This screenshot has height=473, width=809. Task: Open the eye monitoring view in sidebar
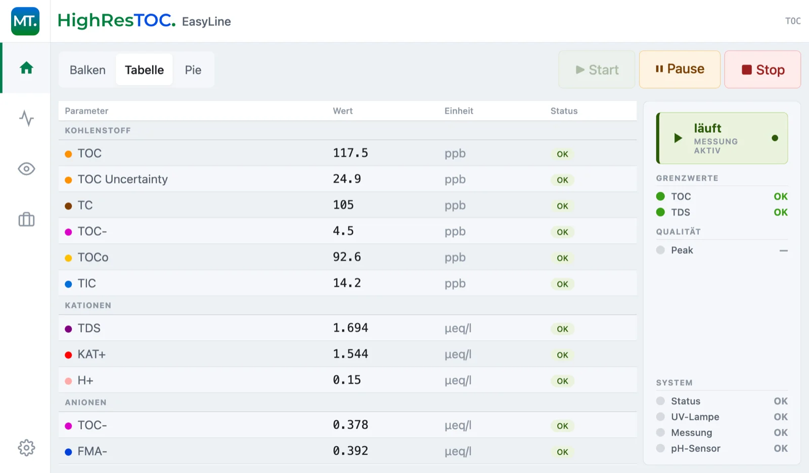(x=26, y=169)
